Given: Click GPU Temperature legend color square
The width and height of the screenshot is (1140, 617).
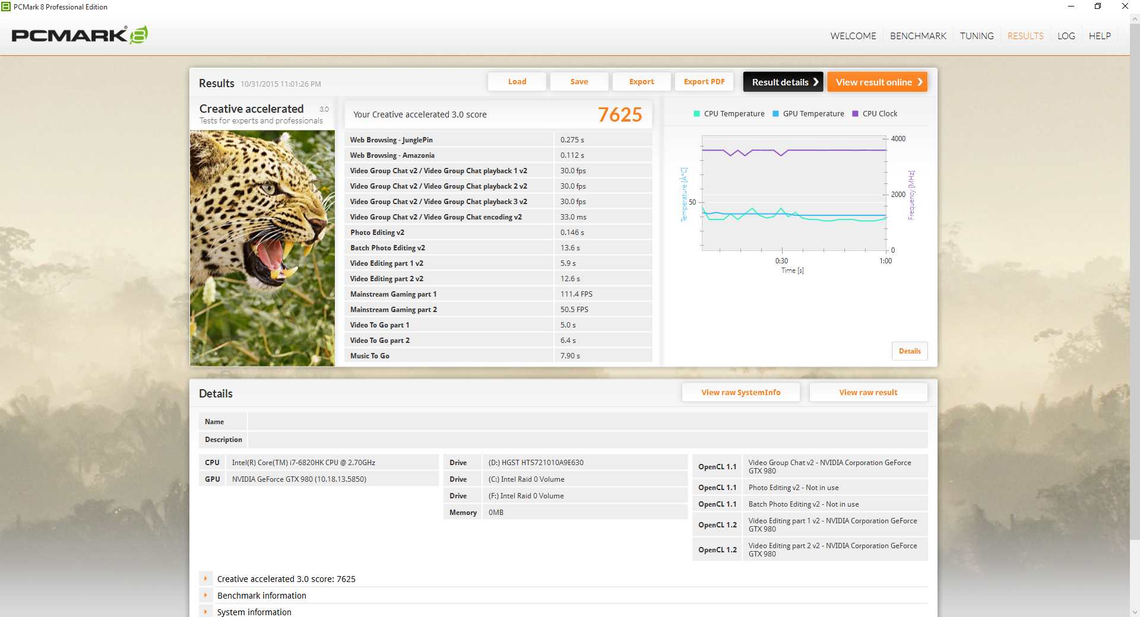Looking at the screenshot, I should click(x=775, y=114).
